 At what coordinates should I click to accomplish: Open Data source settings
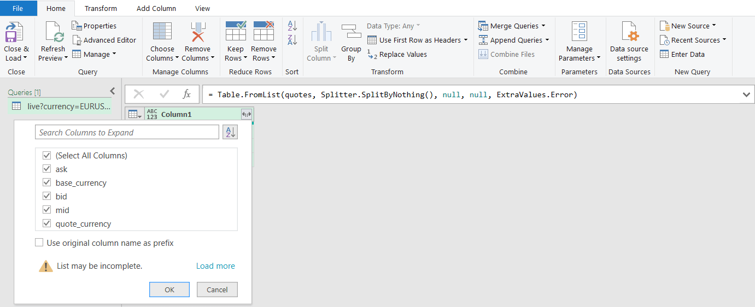629,33
